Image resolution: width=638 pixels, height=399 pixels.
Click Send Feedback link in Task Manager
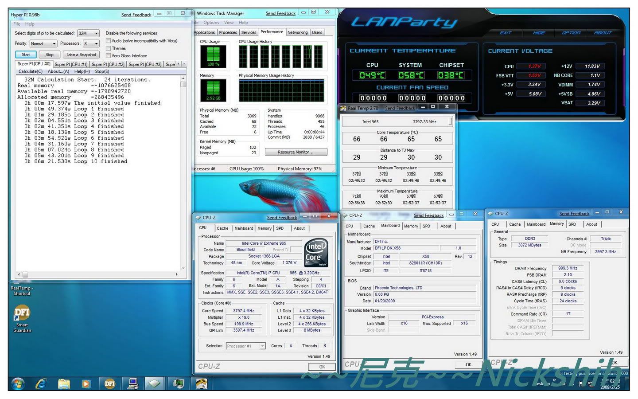click(280, 13)
